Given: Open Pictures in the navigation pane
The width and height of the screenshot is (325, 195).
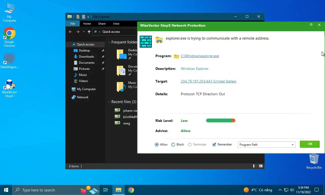Looking at the screenshot, I should [x=84, y=69].
